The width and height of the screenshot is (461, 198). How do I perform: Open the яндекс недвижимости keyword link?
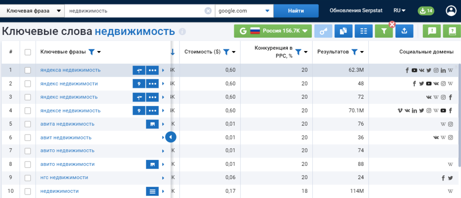tap(69, 84)
